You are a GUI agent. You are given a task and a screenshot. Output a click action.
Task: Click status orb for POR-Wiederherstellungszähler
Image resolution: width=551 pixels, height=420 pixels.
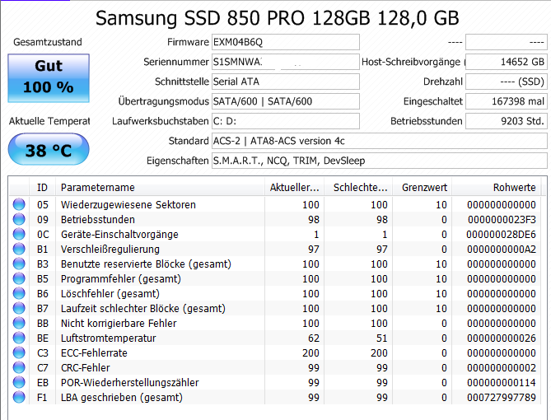pyautogui.click(x=19, y=382)
